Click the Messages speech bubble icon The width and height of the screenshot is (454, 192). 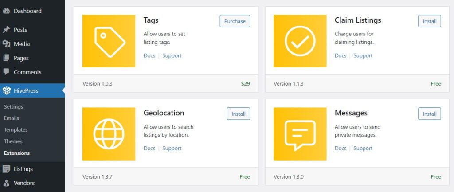300,133
